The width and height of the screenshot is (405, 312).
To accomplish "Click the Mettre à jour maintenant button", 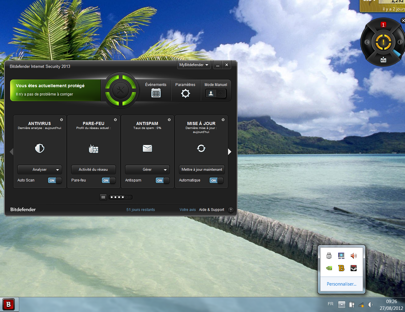I will click(202, 170).
